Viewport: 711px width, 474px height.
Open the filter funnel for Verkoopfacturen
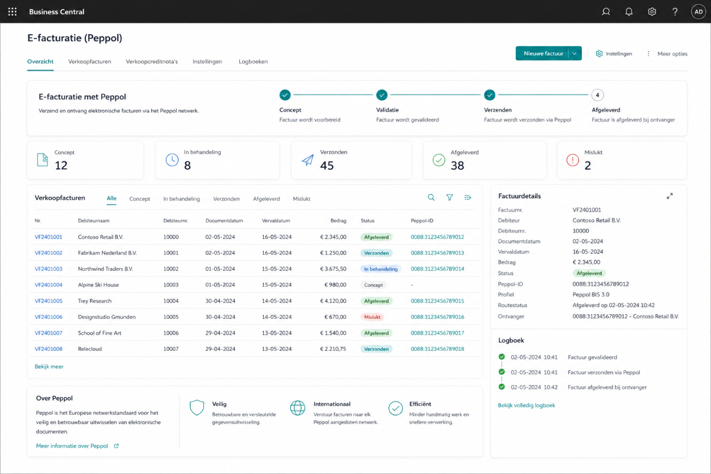tap(449, 197)
